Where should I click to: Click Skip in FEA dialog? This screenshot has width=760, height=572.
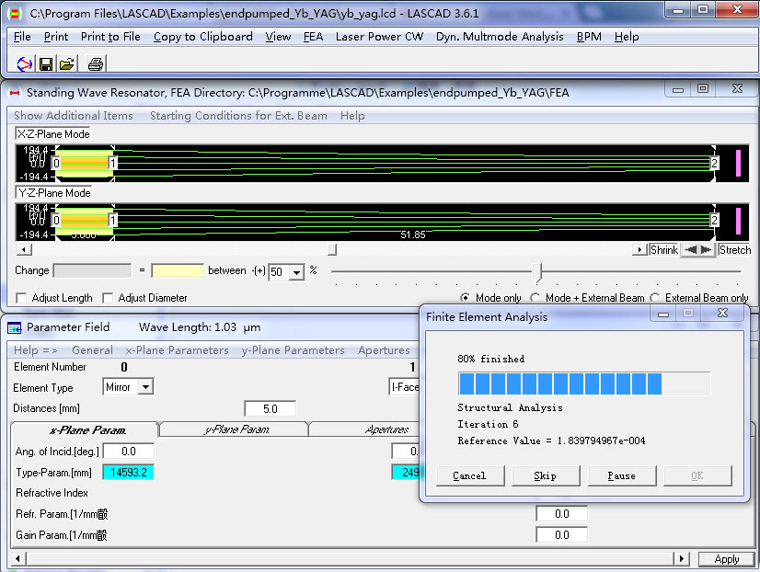546,476
